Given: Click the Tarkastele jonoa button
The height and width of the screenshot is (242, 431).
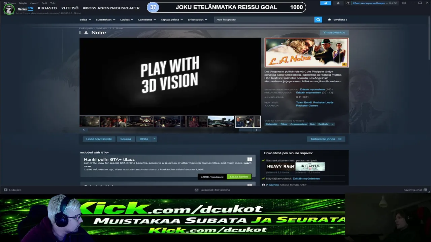Looking at the screenshot, I should click(x=326, y=139).
